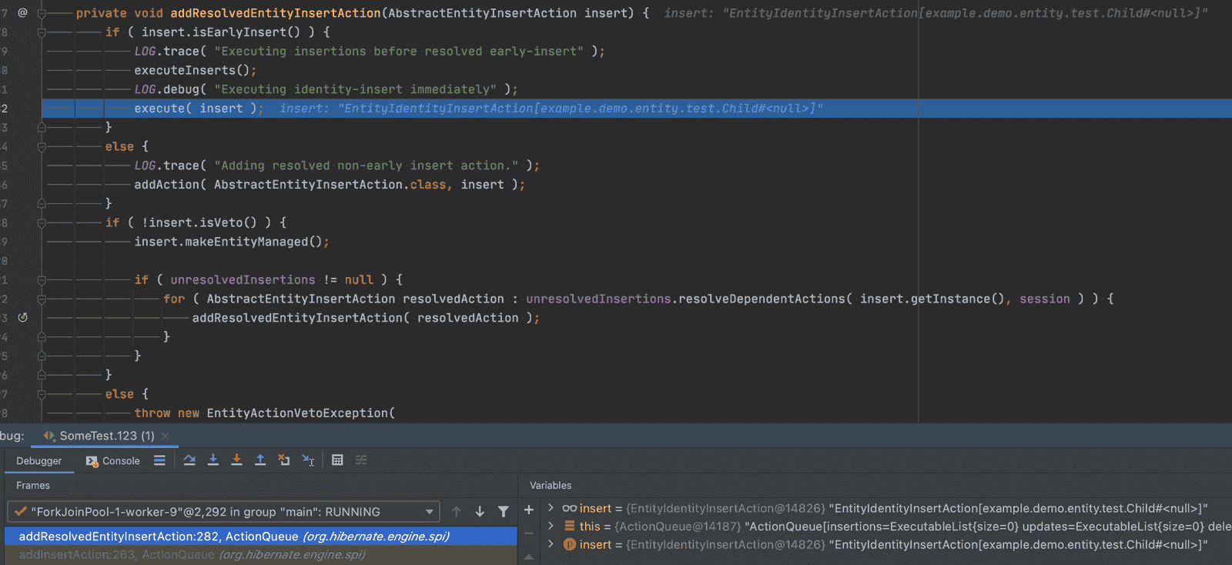
Task: Click 'resolveDependentActions' method reference
Action: click(762, 299)
